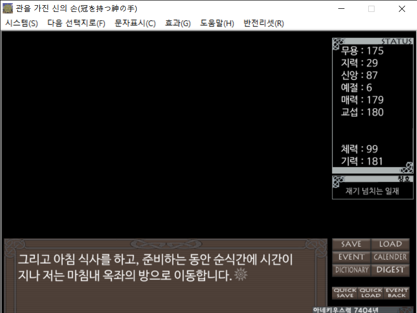Open the 문자표시(C) menu
Screen dimensions: 417x313
[135, 23]
